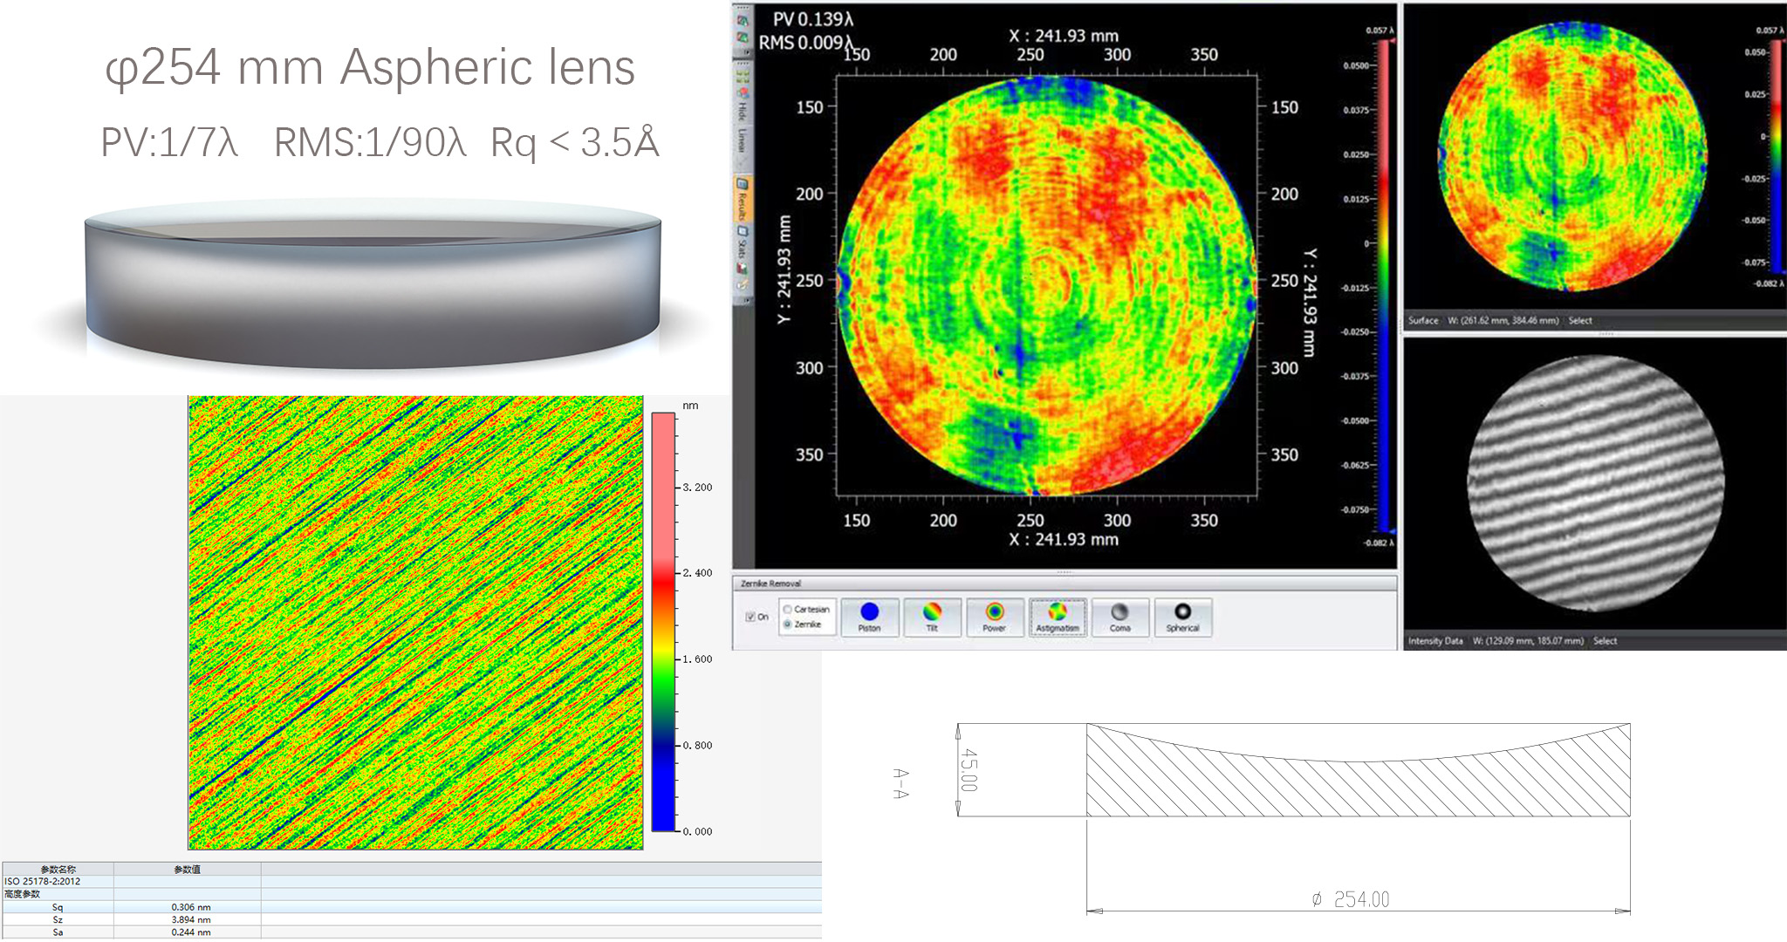Viewport: 1787px width, 942px height.
Task: Toggle Piston Zernike term removal
Action: (869, 617)
